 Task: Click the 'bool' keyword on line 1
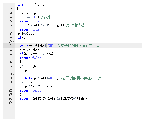click(20, 5)
